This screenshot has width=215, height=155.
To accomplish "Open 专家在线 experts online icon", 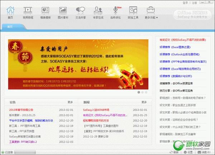I will [x=98, y=12].
